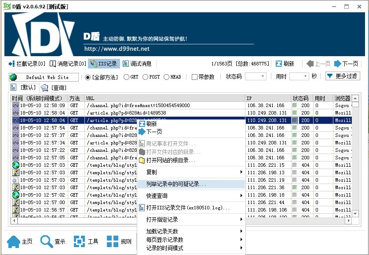Switch to the IIS记录 tab
The image size is (369, 255).
pyautogui.click(x=104, y=64)
